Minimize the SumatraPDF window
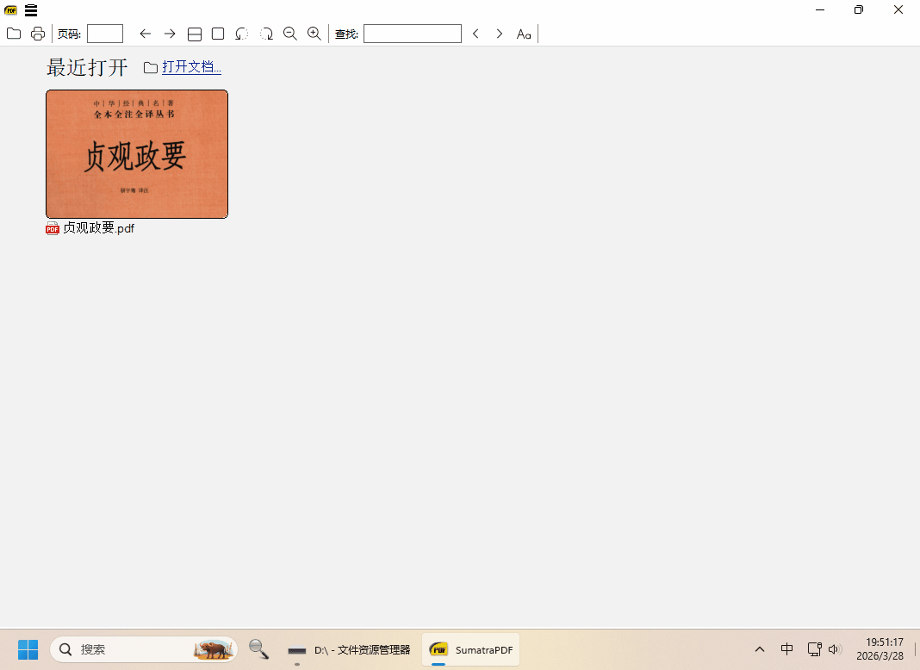Viewport: 920px width, 670px height. pos(820,10)
